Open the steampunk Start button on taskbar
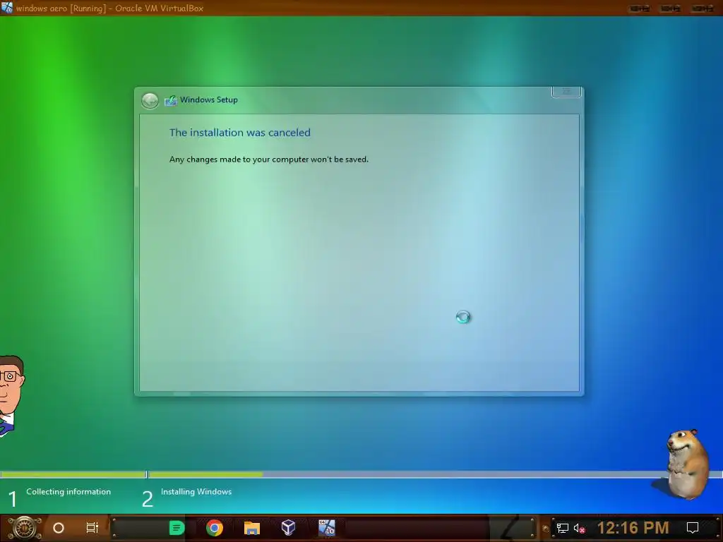Image resolution: width=723 pixels, height=542 pixels. 25,528
